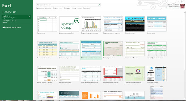Create a Пустая книга blank workbook
Image resolution: width=186 pixels, height=101 pixels.
47,24
